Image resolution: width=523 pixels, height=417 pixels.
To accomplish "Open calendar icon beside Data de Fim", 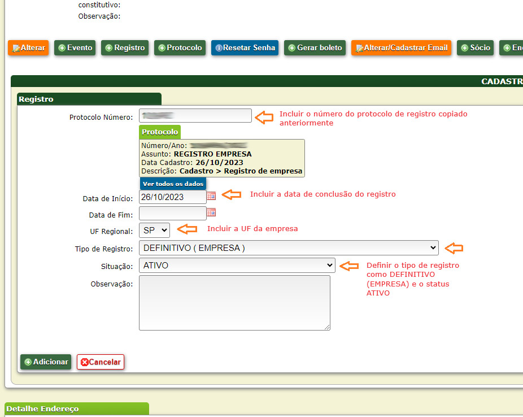I will click(211, 212).
